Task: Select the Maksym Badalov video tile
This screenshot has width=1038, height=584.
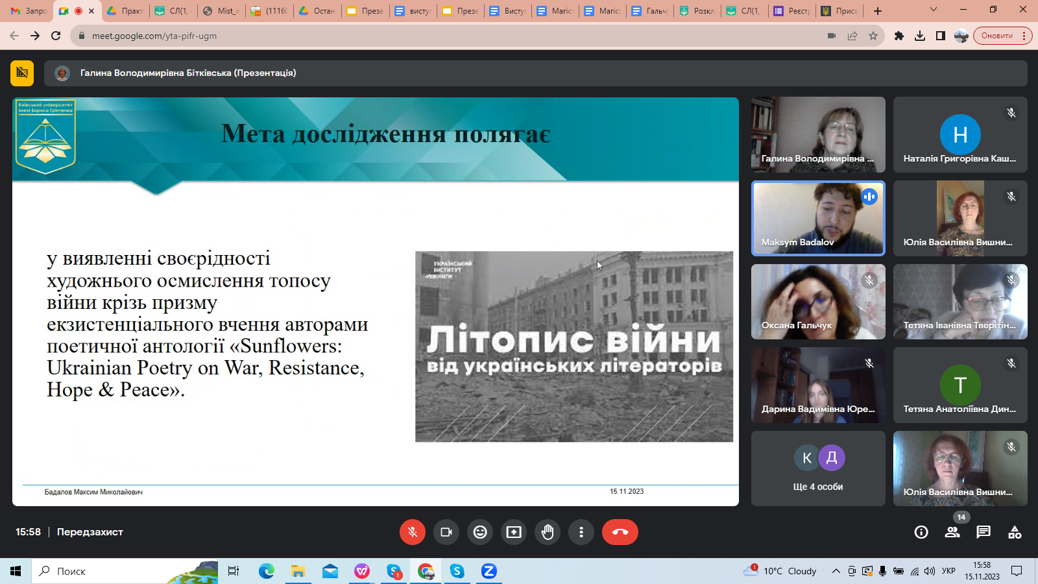Action: pos(817,218)
